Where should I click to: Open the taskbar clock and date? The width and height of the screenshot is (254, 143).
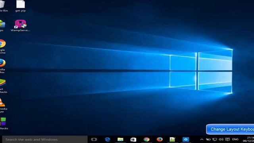point(248,139)
